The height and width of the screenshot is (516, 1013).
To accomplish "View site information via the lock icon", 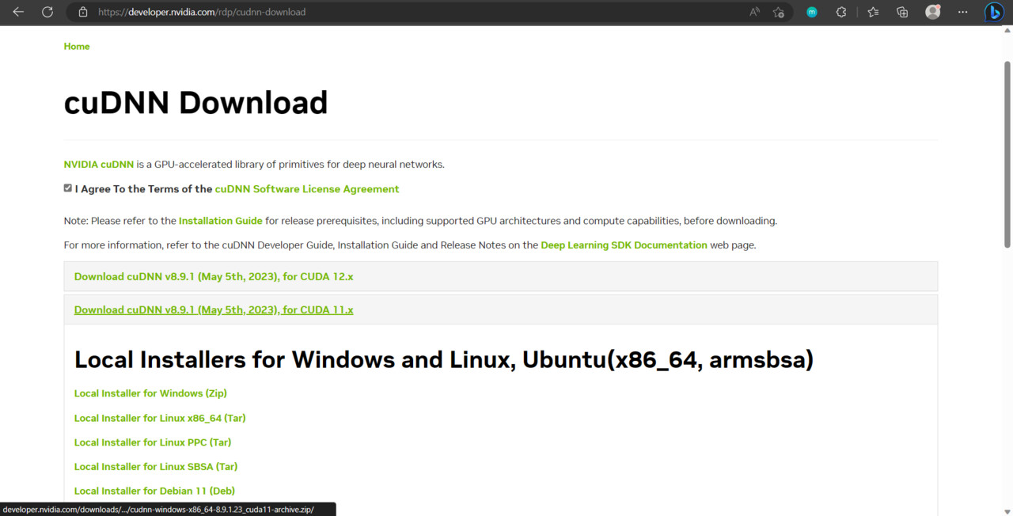I will pos(82,12).
